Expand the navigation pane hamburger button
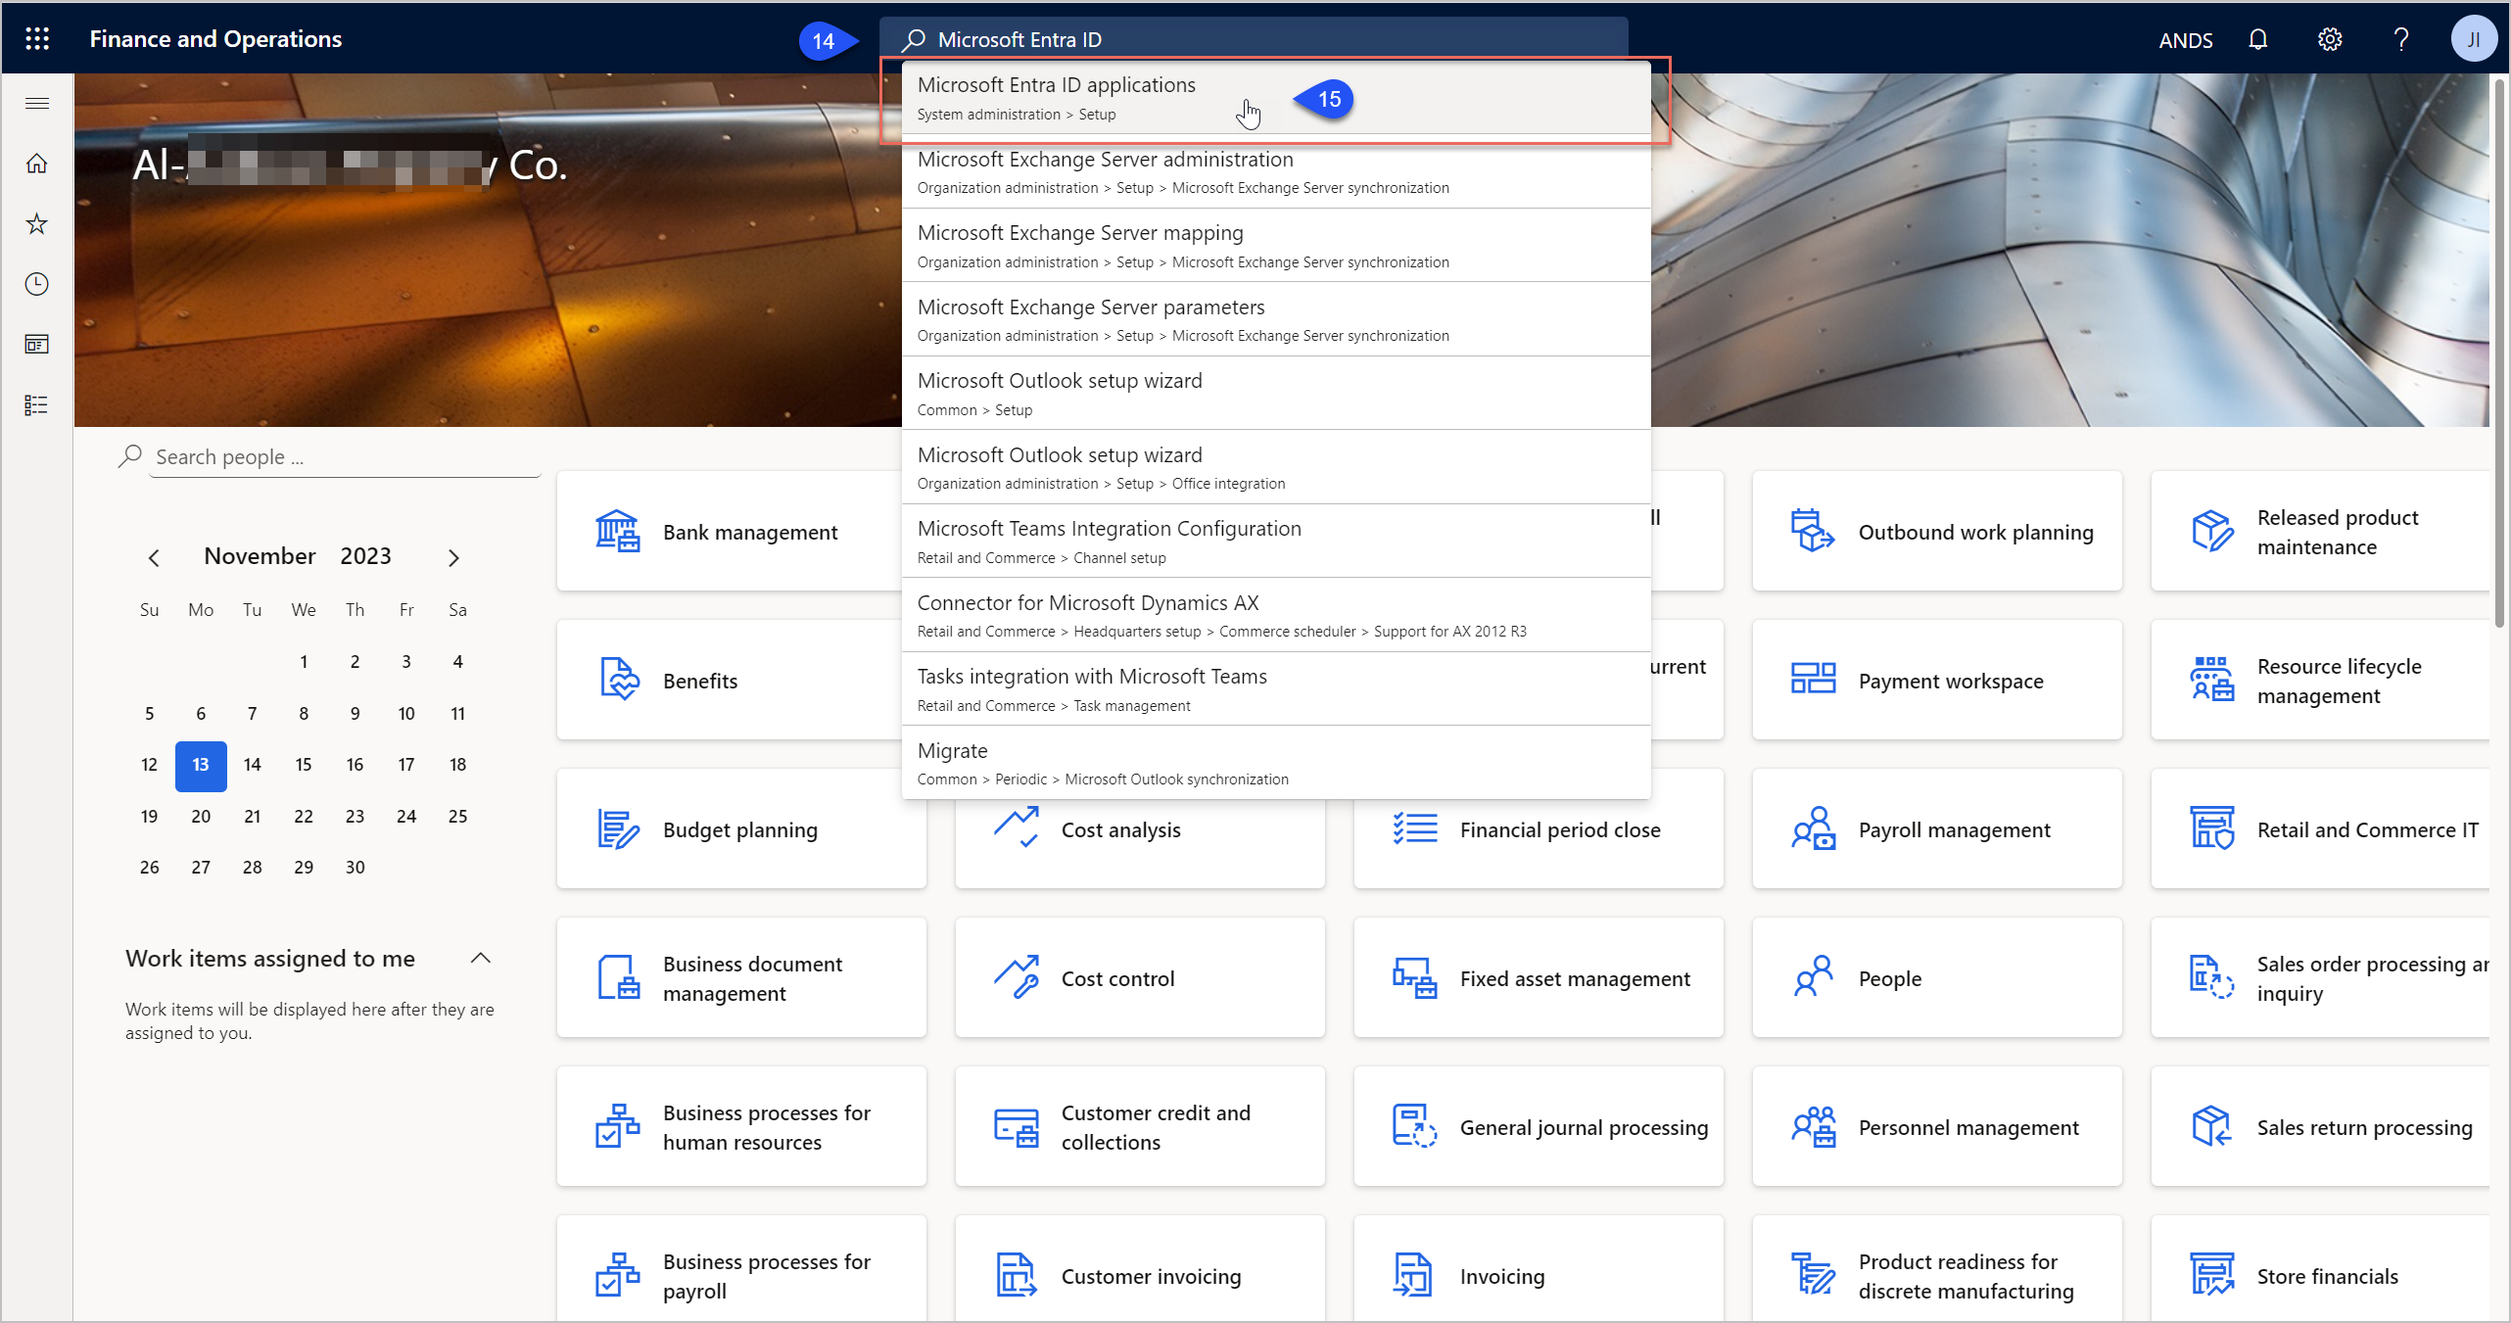Image resolution: width=2511 pixels, height=1323 pixels. (37, 104)
